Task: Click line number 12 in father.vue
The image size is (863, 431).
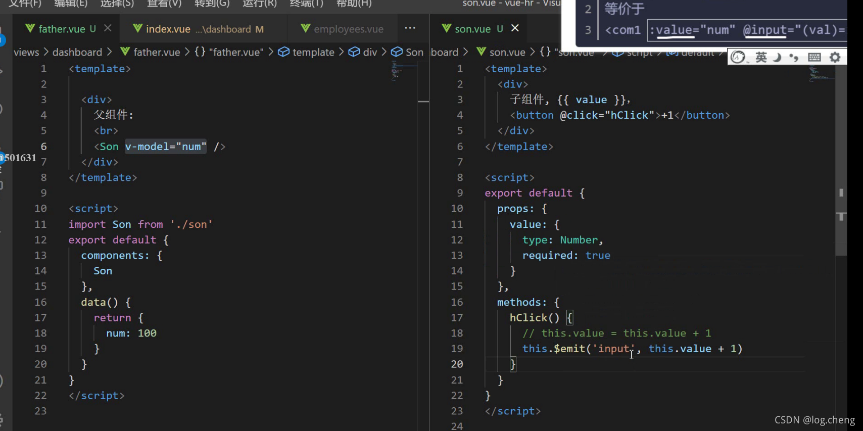Action: point(40,240)
